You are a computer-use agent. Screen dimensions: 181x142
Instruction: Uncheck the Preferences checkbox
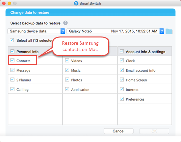pos(122,99)
